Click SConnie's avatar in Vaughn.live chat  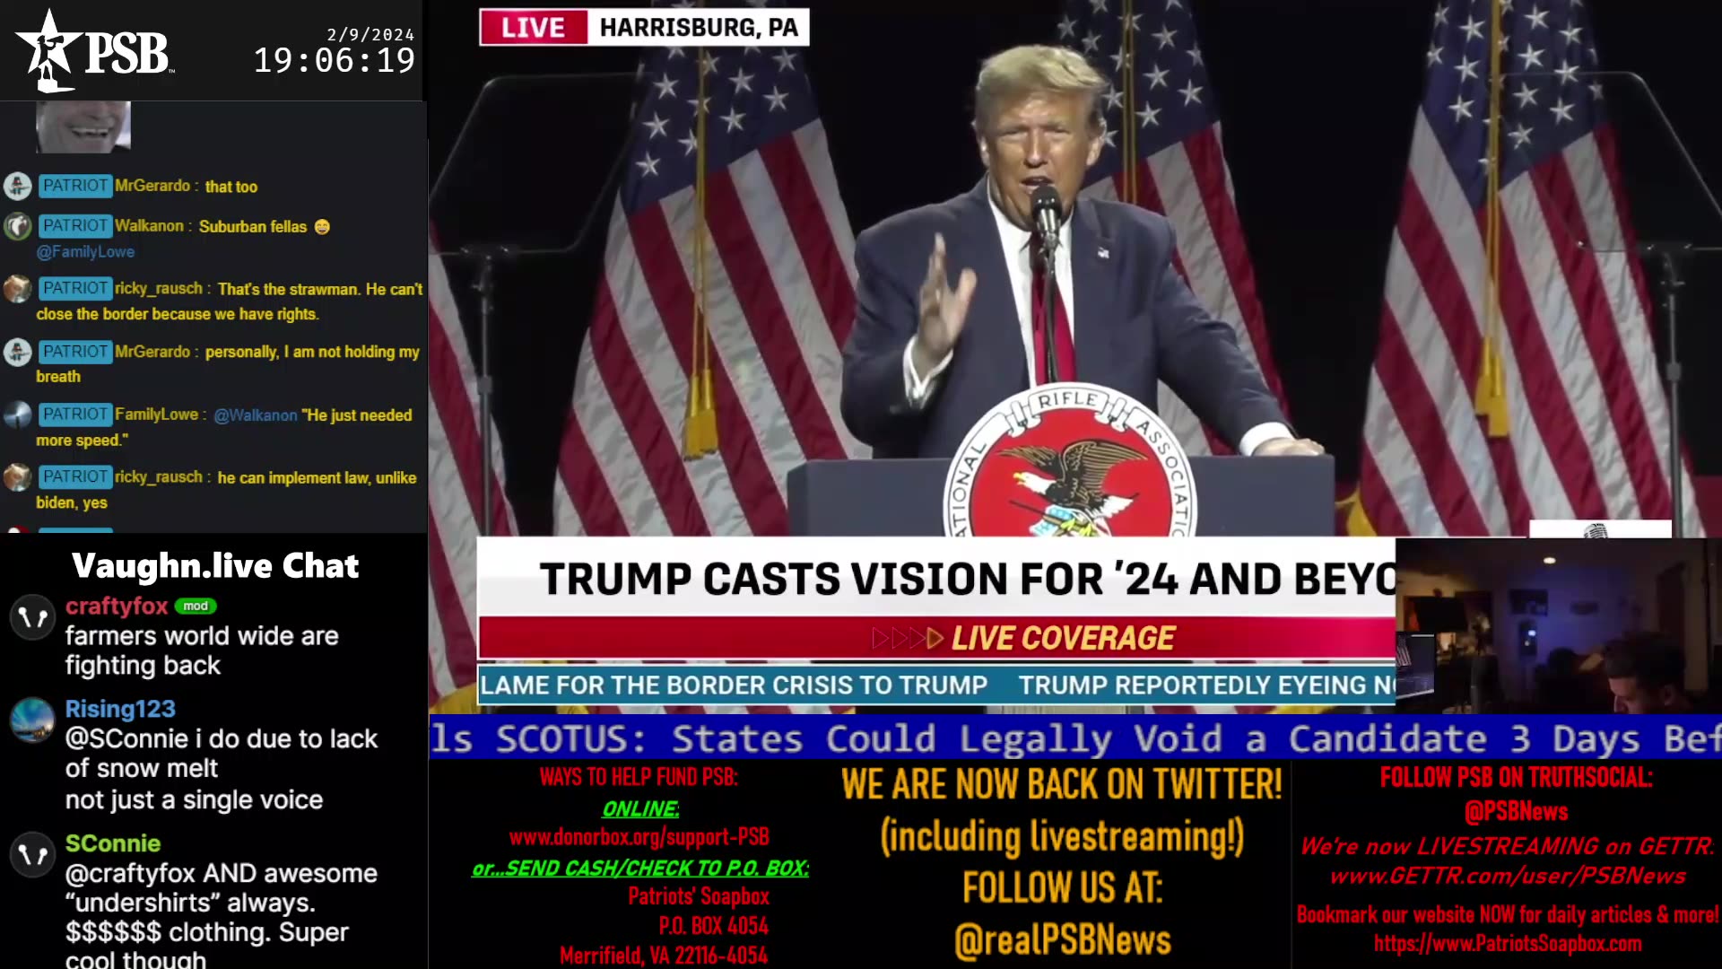click(x=33, y=855)
